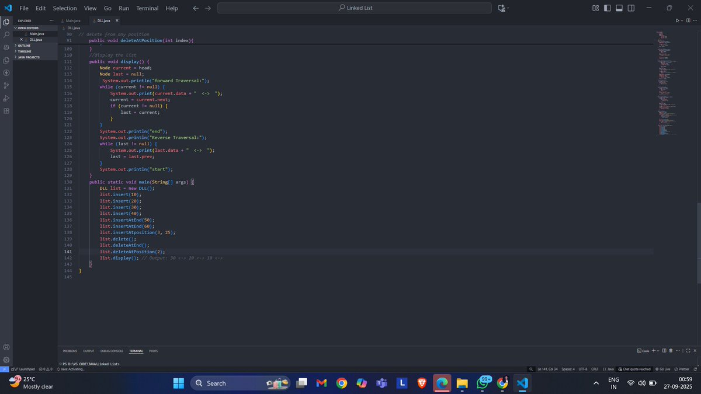Close the terminal panel
701x394 pixels.
tap(695, 351)
